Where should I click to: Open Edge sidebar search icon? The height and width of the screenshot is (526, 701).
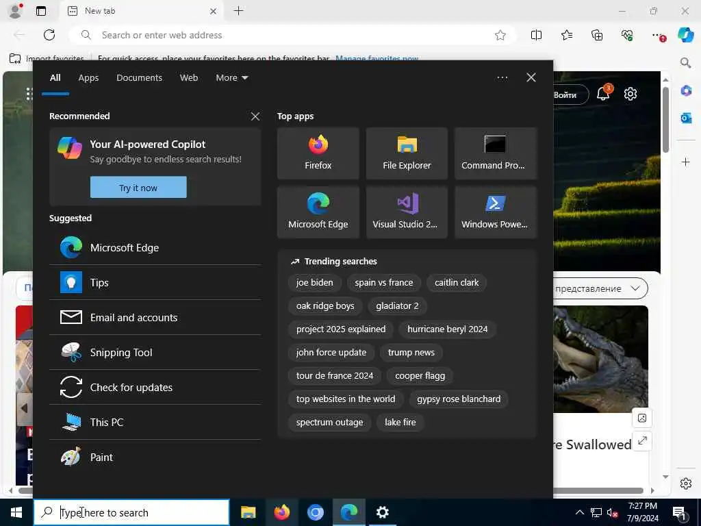(685, 62)
